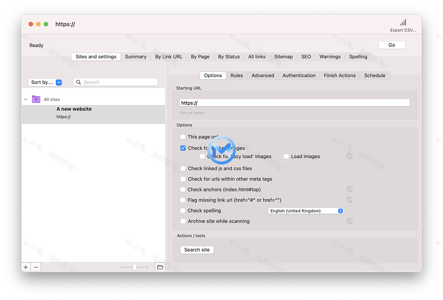
Task: Click the magnifier icon in the search field
Action: pos(78,82)
